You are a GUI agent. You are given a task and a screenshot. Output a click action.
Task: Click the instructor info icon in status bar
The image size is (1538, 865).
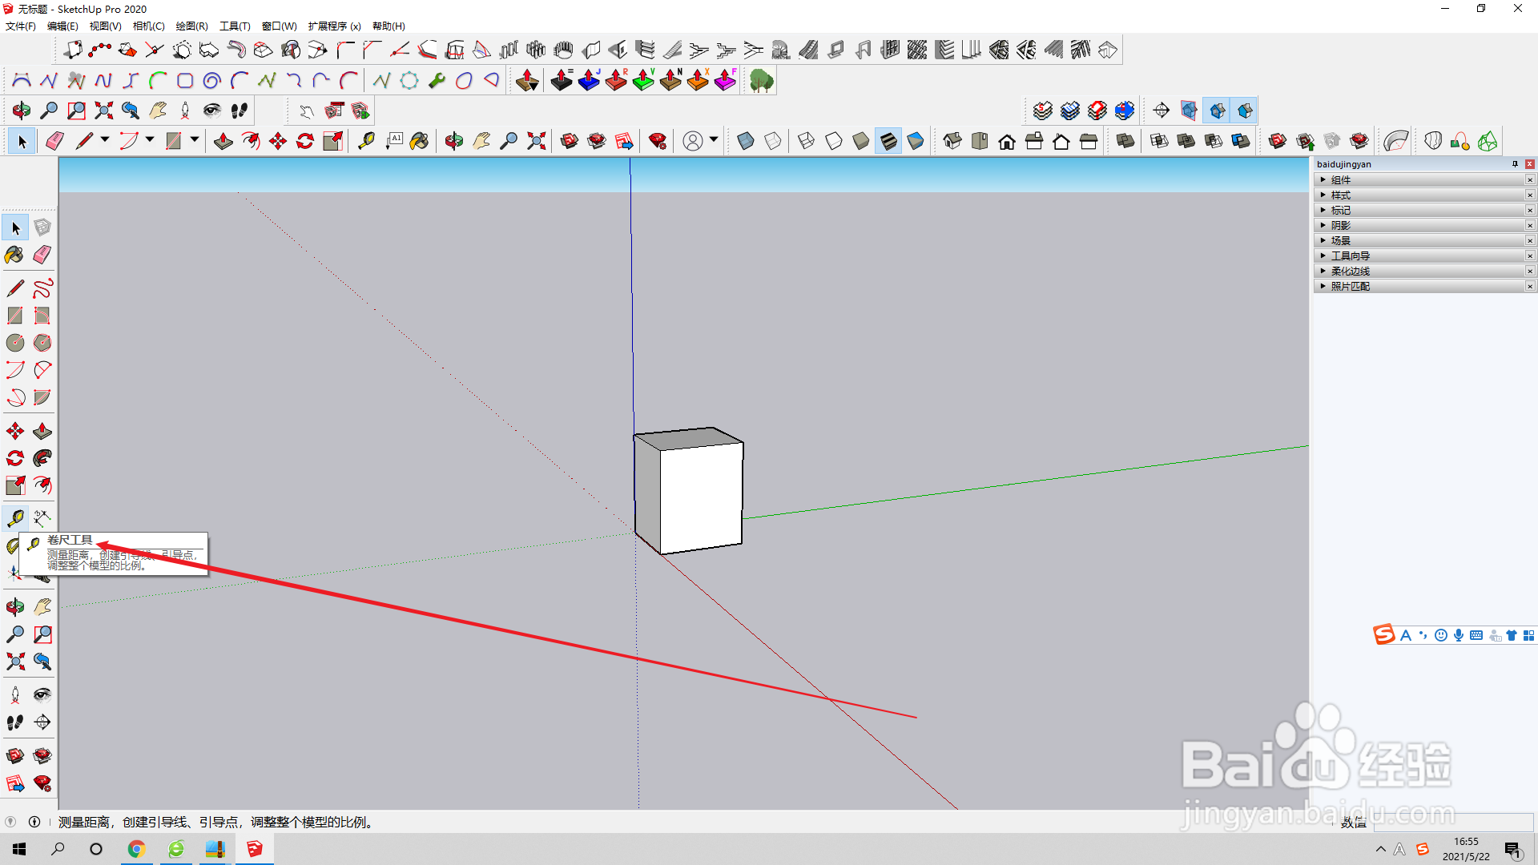click(34, 822)
